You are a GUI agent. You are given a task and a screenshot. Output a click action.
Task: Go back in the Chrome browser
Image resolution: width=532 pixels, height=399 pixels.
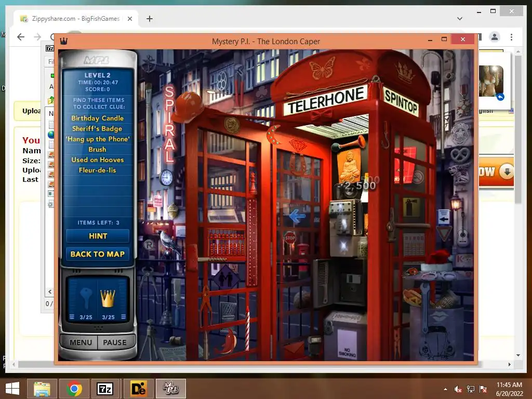21,37
